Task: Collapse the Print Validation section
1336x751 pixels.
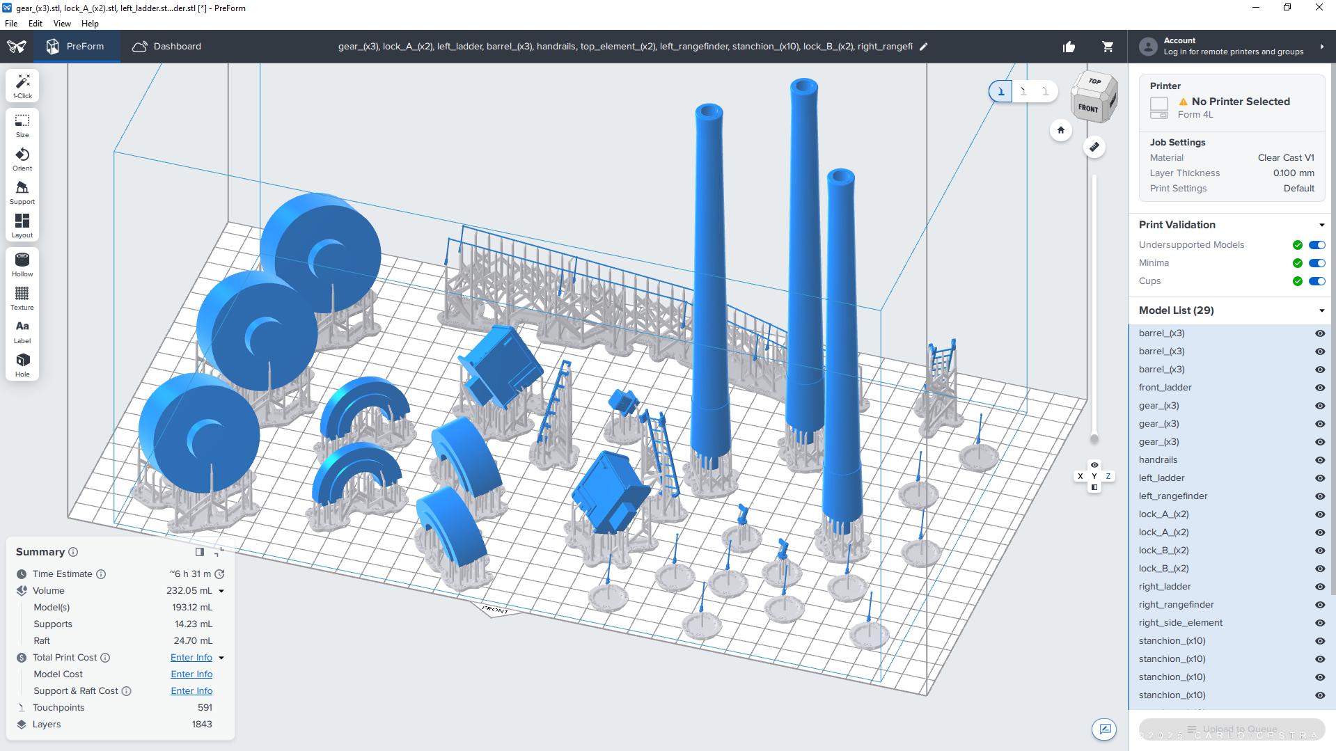Action: pos(1321,225)
